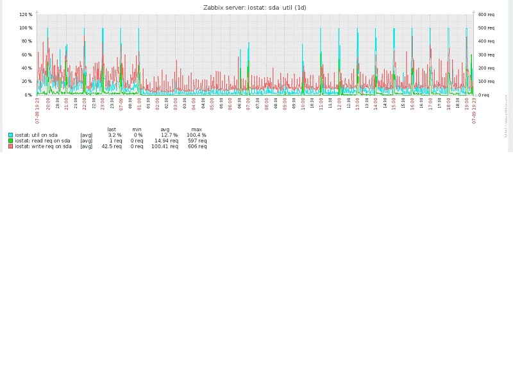Click the '100 %' left axis label

pyautogui.click(x=26, y=28)
